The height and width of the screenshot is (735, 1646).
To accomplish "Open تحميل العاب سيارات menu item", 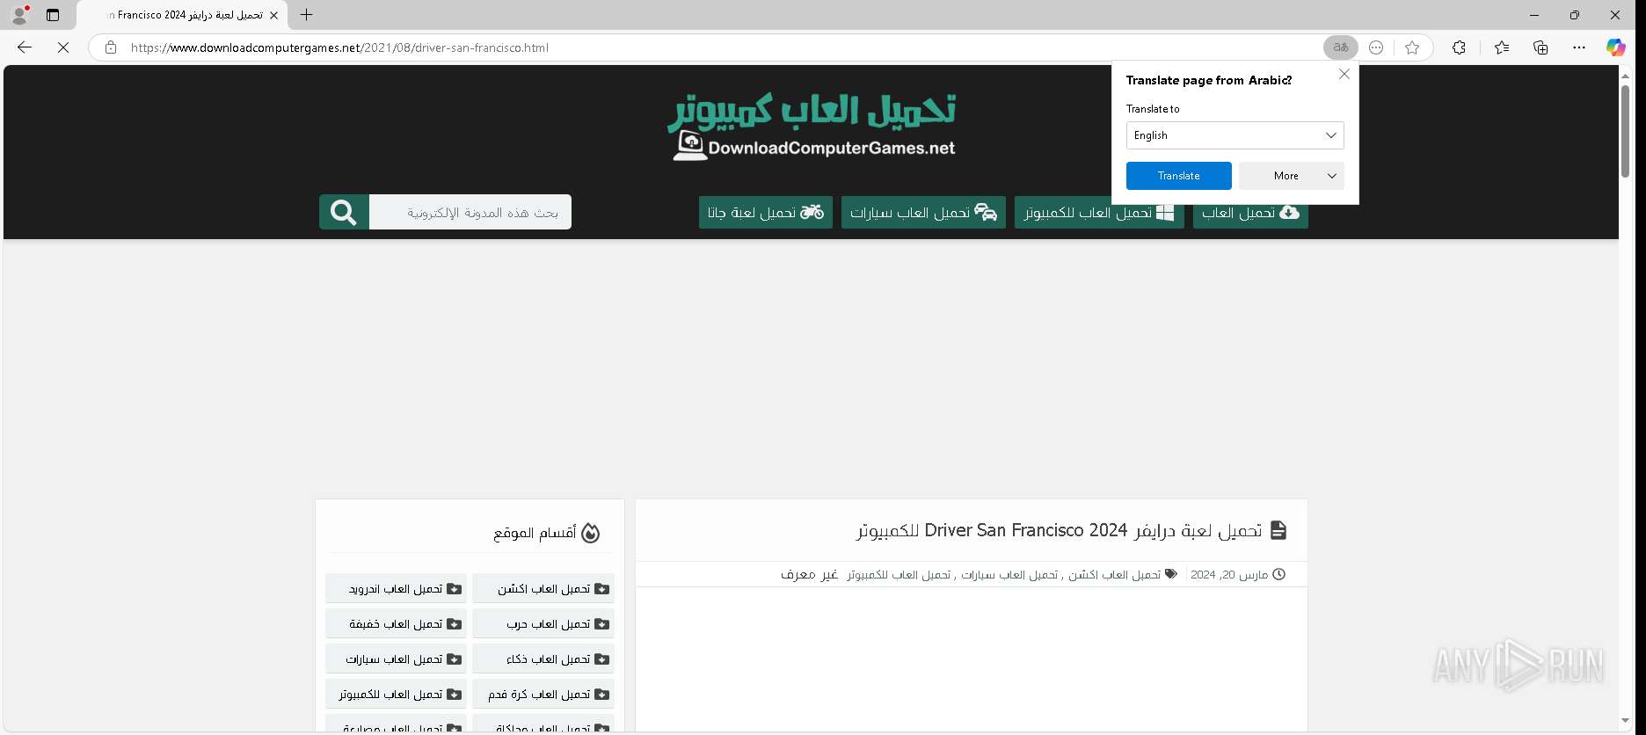I will click(923, 212).
